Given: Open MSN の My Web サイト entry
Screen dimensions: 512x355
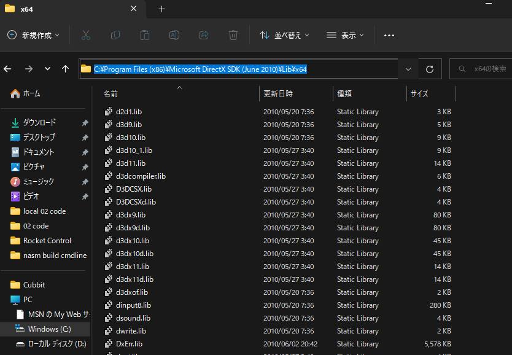Looking at the screenshot, I should pos(59,314).
